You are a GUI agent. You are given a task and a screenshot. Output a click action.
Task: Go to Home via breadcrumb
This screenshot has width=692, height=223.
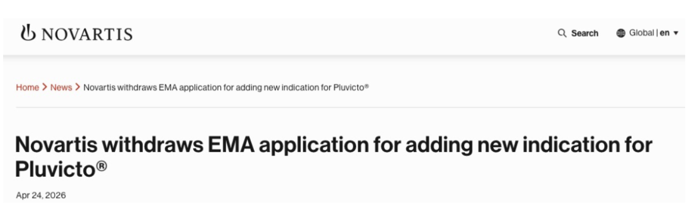tap(27, 88)
